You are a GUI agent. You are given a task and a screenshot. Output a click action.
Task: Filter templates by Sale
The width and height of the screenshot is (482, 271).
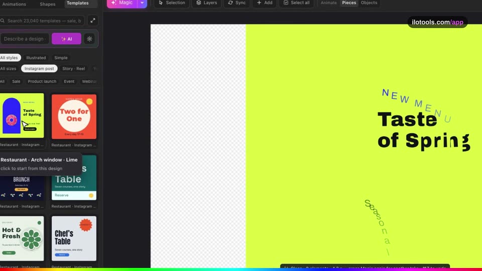tap(16, 81)
